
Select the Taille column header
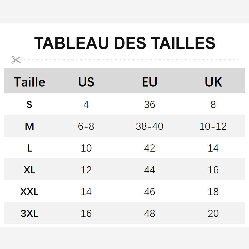(x=30, y=82)
